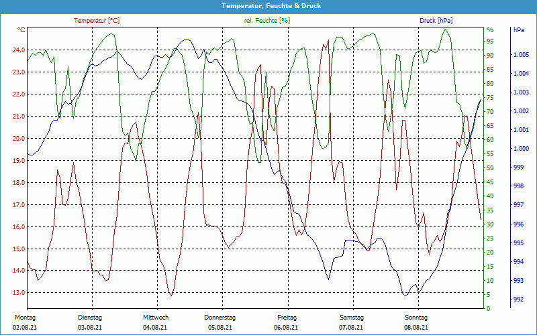Click the '998' pressure axis value
Screen dimensions: 537x335
(x=519, y=186)
